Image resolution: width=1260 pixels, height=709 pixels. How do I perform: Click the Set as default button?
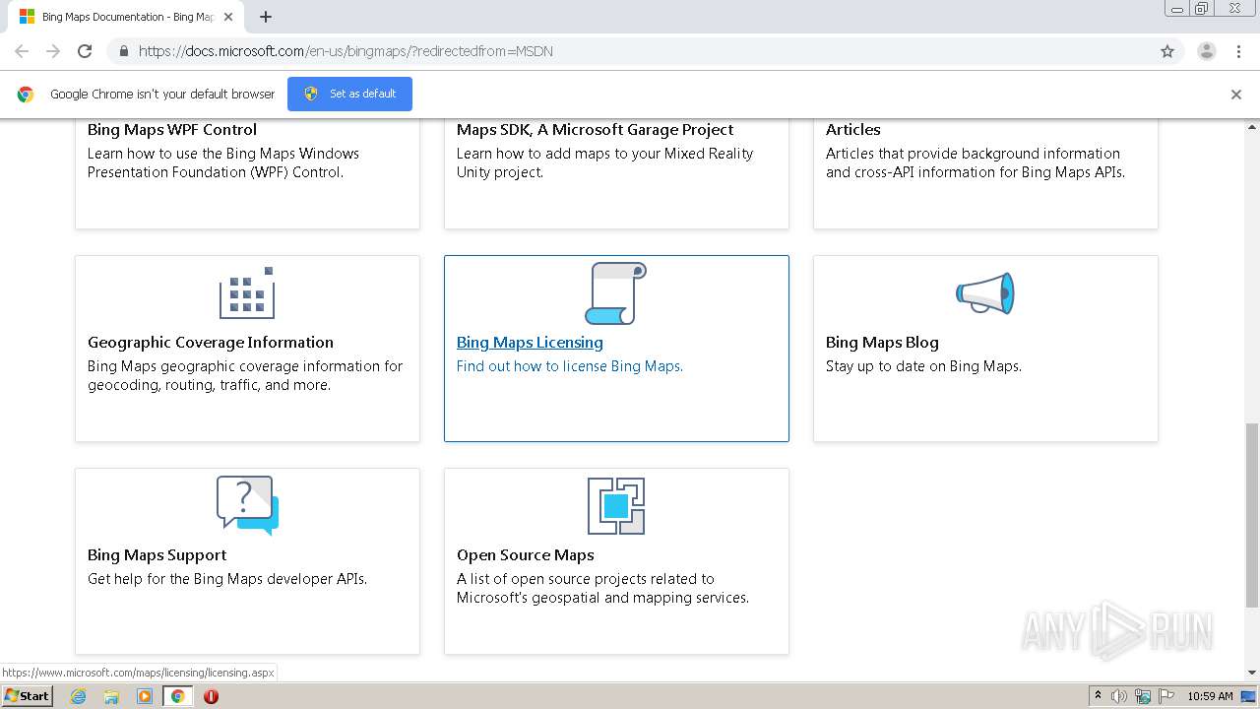(349, 94)
